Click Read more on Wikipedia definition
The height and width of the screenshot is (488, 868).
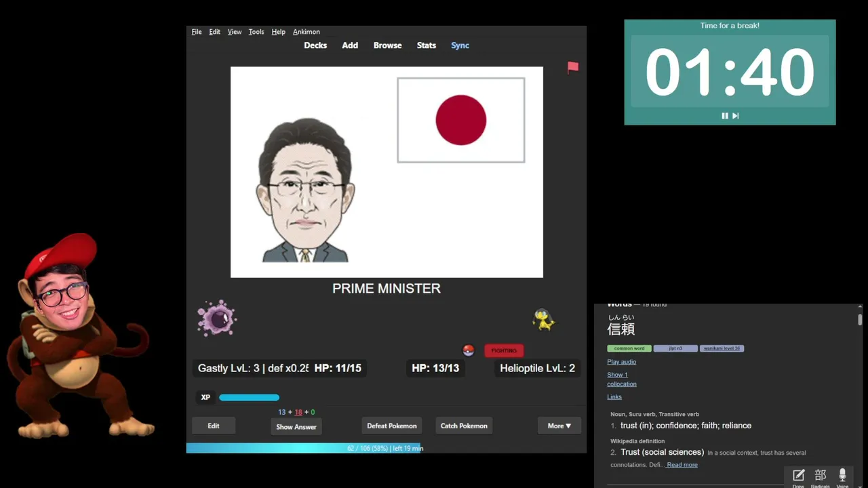[x=682, y=465]
